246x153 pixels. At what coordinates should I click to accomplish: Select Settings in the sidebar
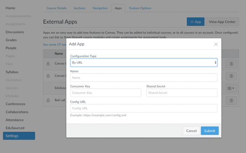(19, 136)
